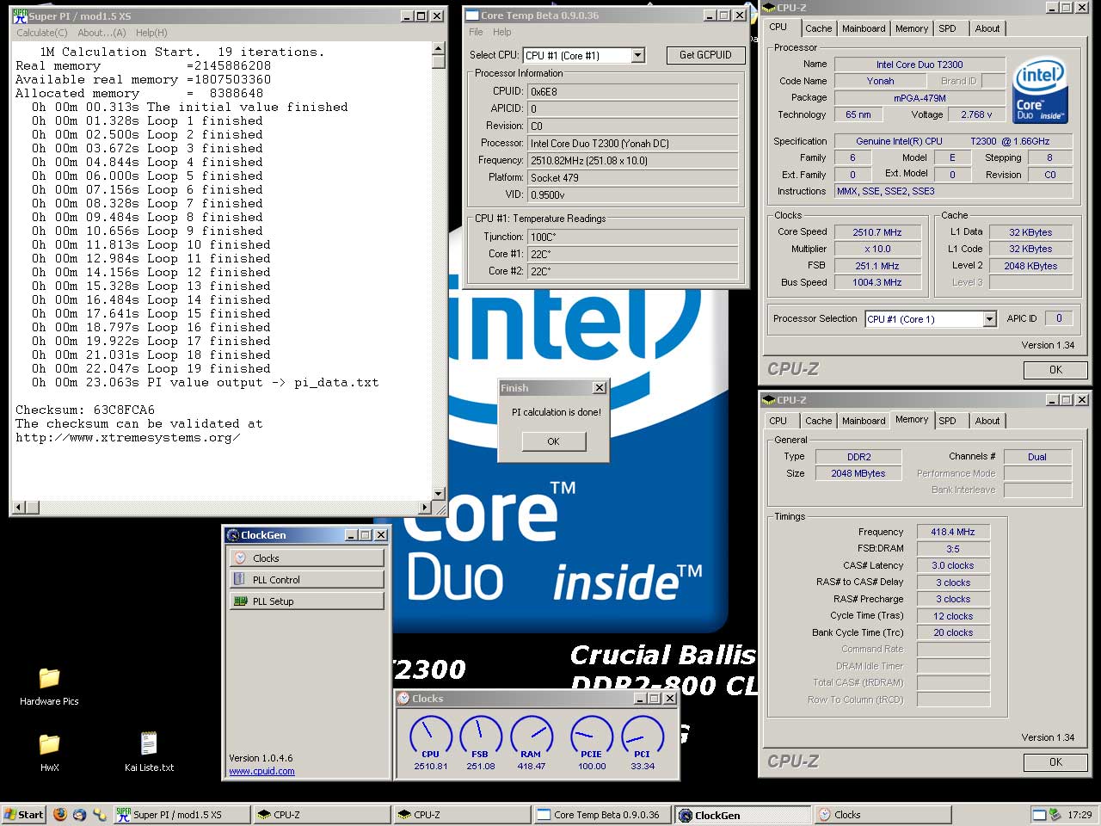Click the network tray icon
The width and height of the screenshot is (1101, 826).
tap(1055, 814)
